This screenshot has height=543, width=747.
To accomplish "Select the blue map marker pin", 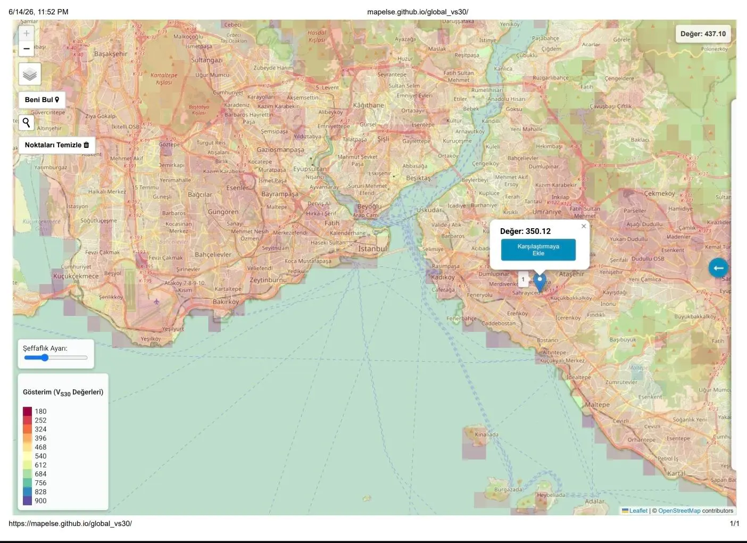I will click(x=540, y=282).
